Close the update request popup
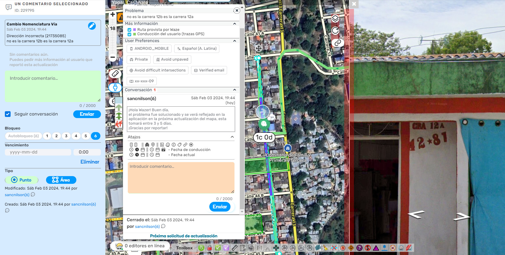 click(237, 11)
